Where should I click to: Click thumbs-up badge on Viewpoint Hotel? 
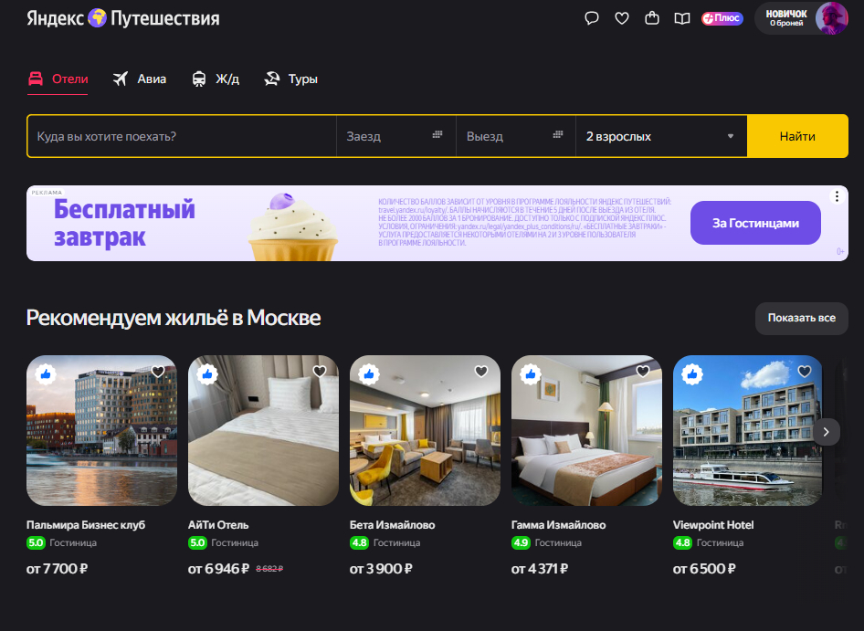coord(692,374)
